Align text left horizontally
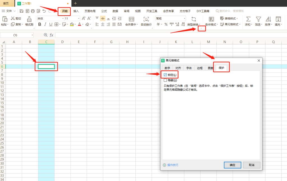Screen dimensions: 287x181 tap(97, 24)
